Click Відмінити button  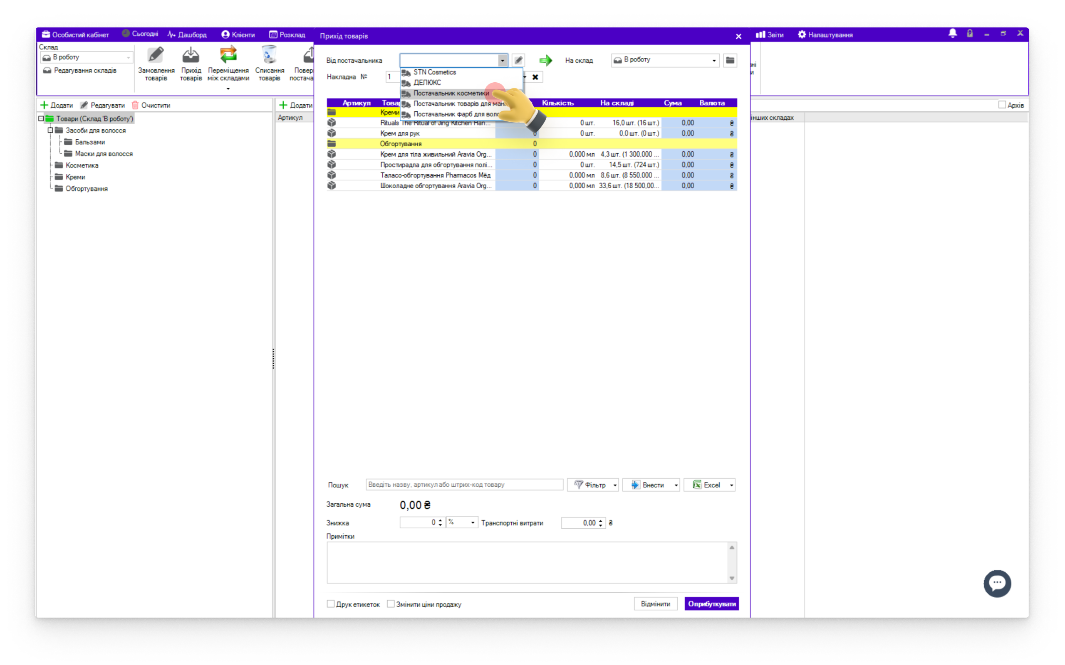click(x=655, y=604)
